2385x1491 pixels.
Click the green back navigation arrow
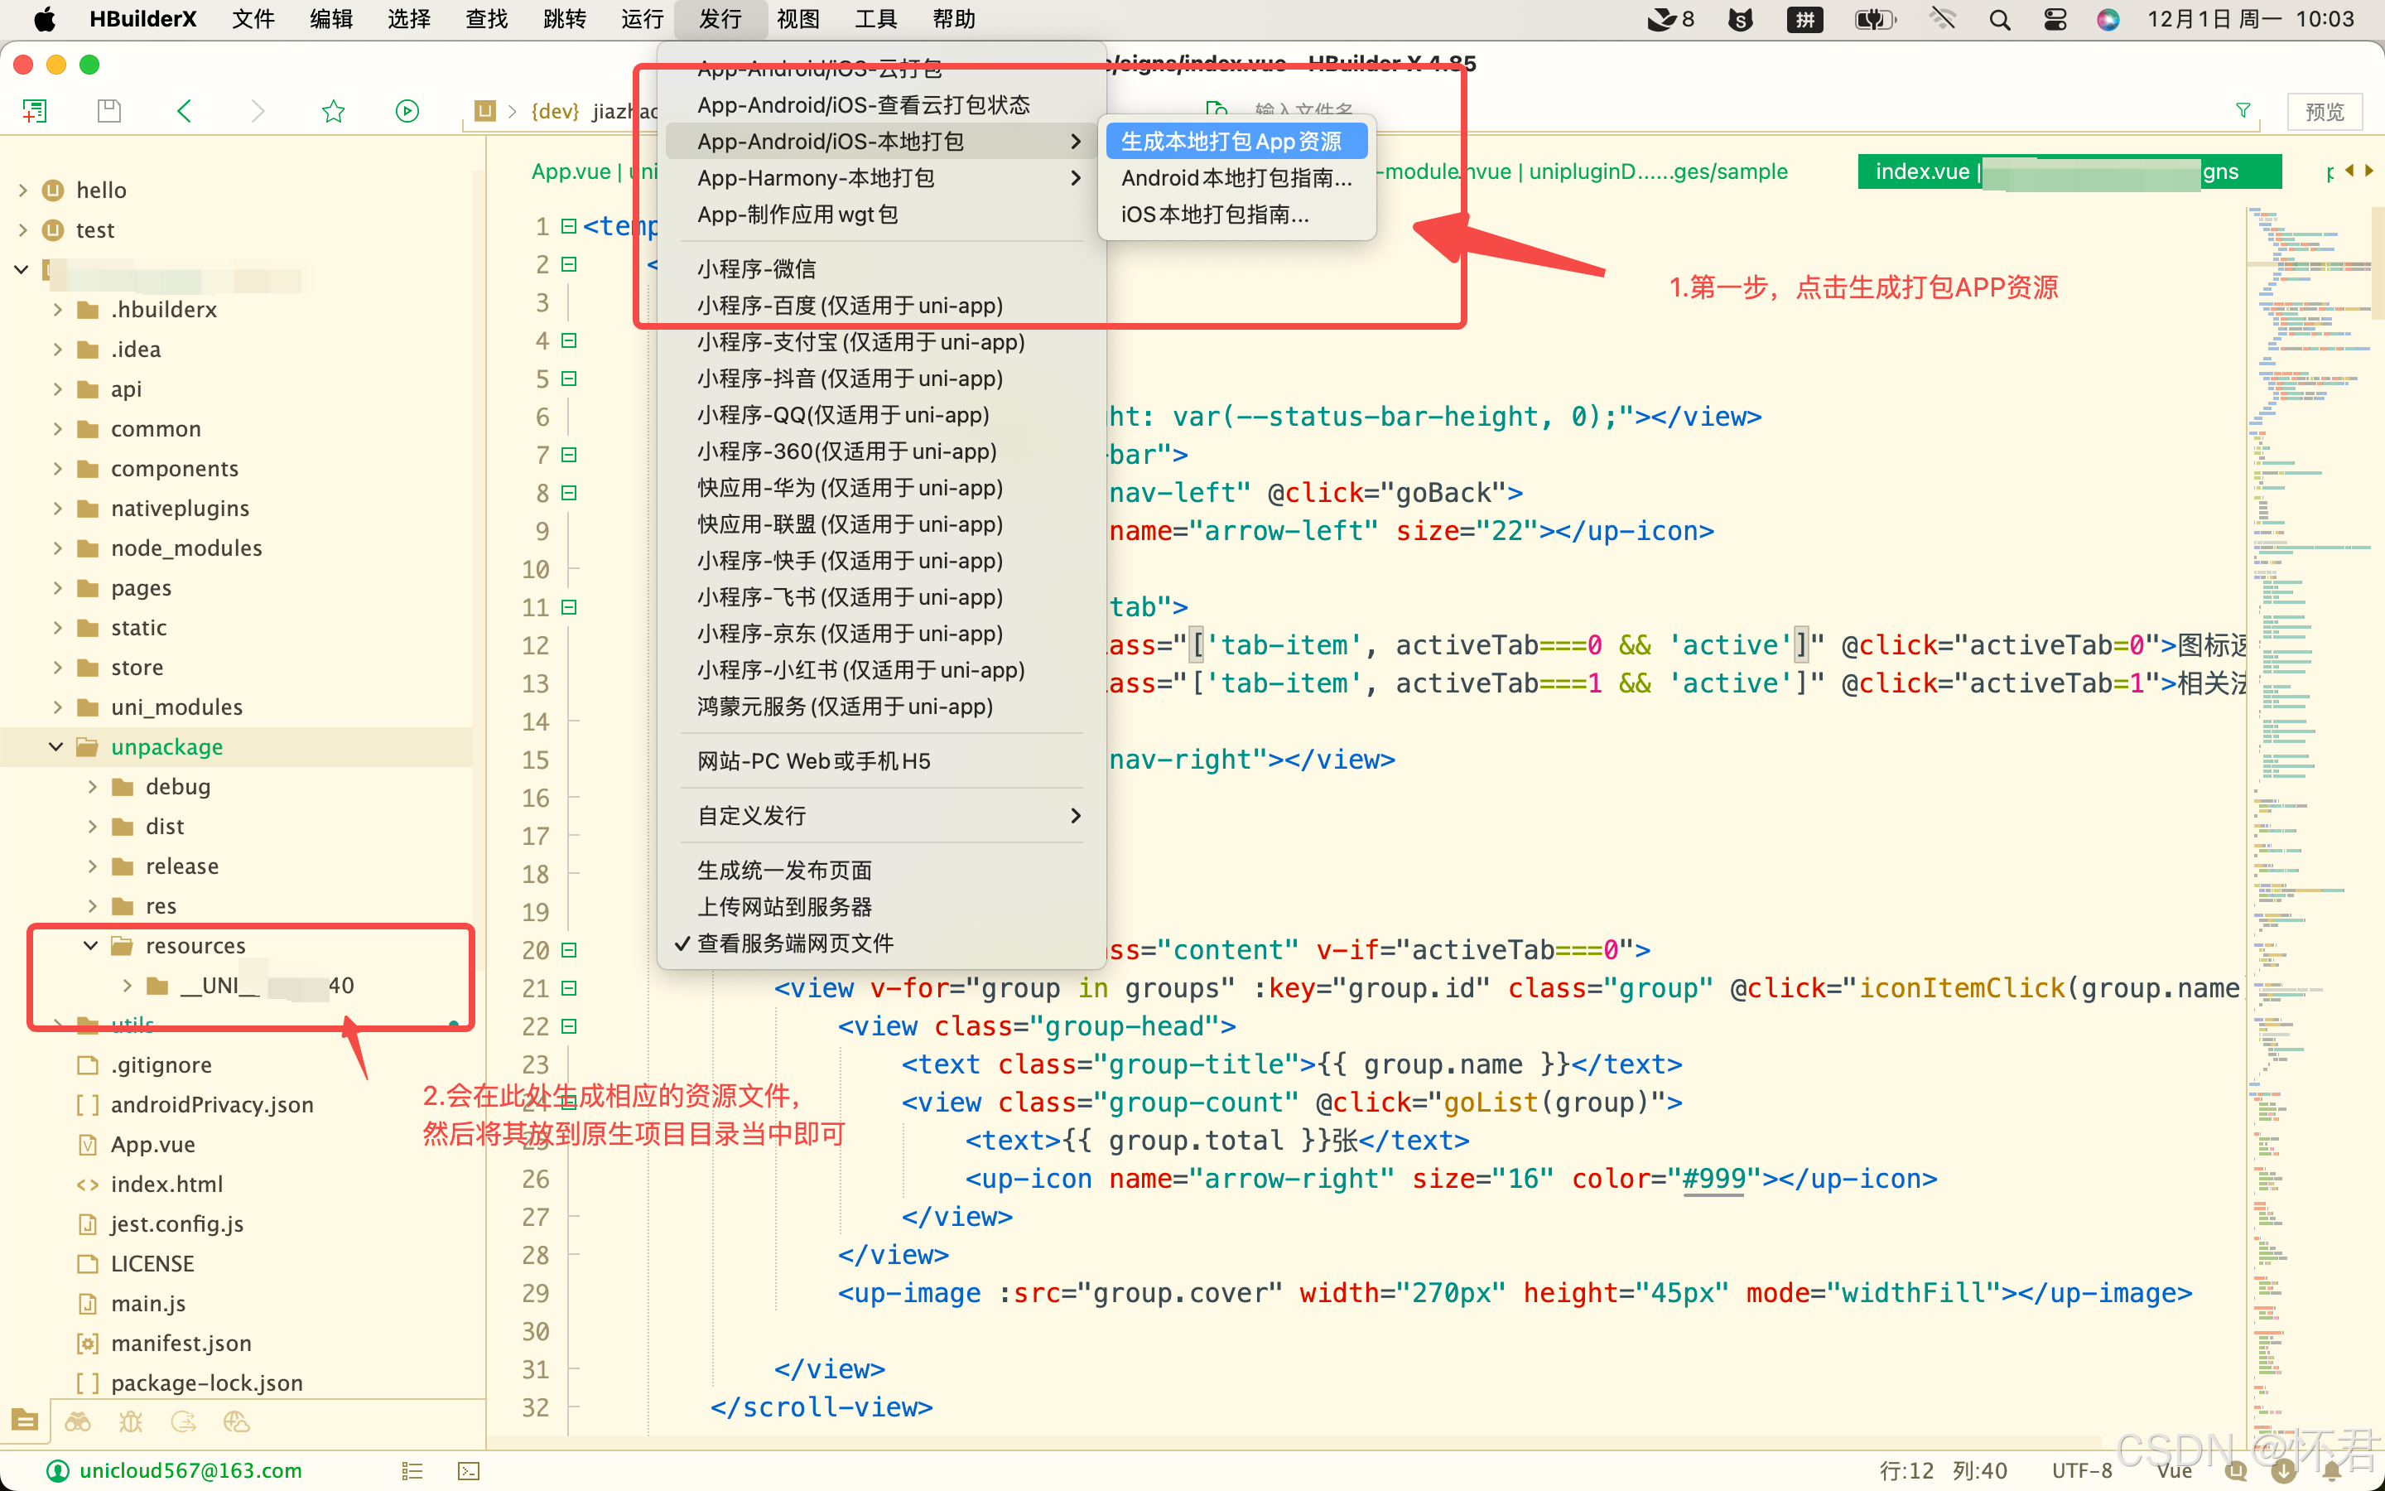point(185,110)
